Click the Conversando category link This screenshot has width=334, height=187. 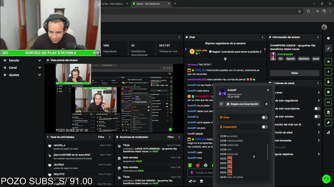285,54
